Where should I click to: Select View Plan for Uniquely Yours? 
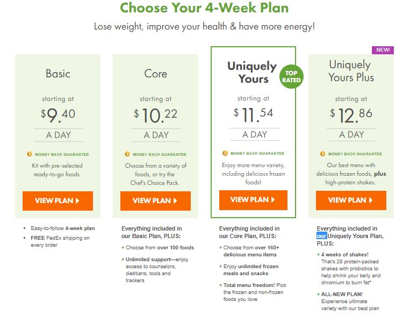pyautogui.click(x=253, y=200)
